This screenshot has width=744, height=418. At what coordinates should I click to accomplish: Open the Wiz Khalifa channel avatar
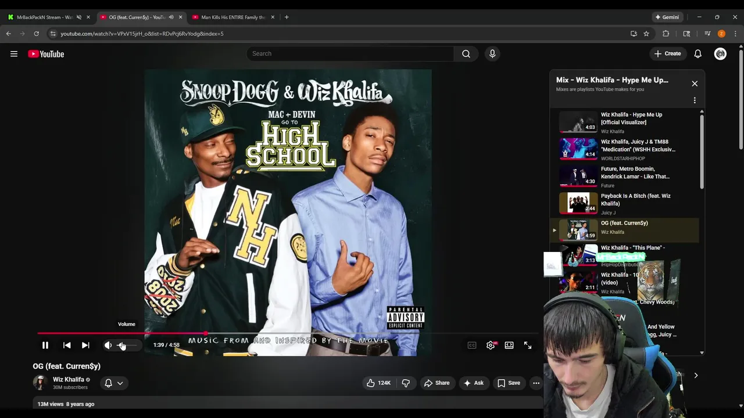(x=40, y=383)
